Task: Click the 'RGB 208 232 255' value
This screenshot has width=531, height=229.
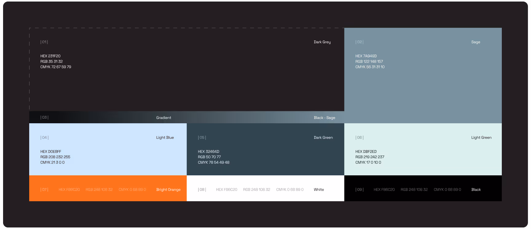Action: [x=55, y=157]
